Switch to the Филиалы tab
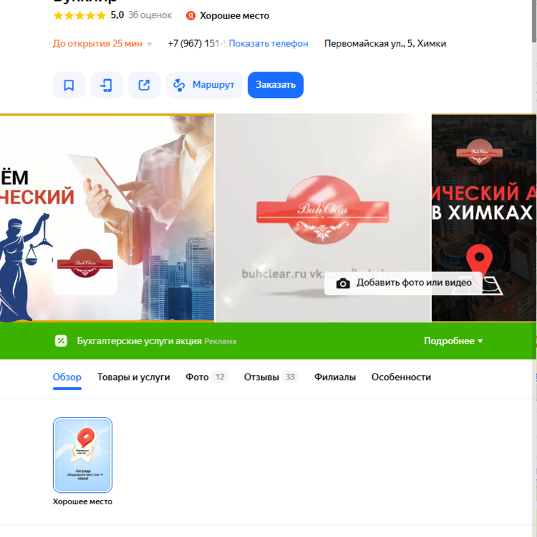The height and width of the screenshot is (537, 537). click(x=335, y=377)
